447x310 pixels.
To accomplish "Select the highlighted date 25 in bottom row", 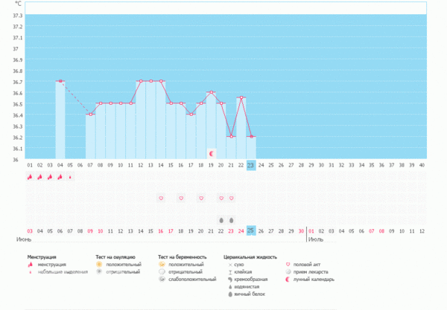I will tap(251, 230).
